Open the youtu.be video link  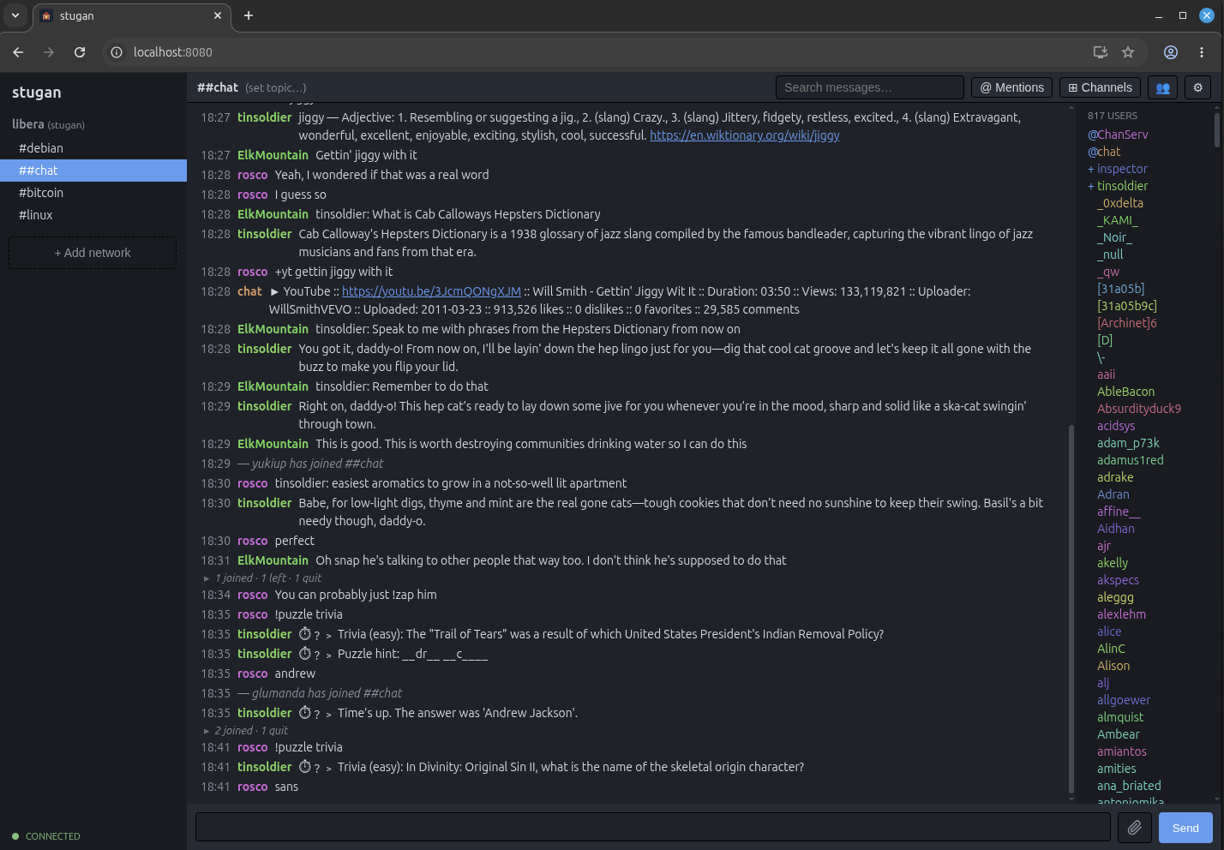[431, 291]
